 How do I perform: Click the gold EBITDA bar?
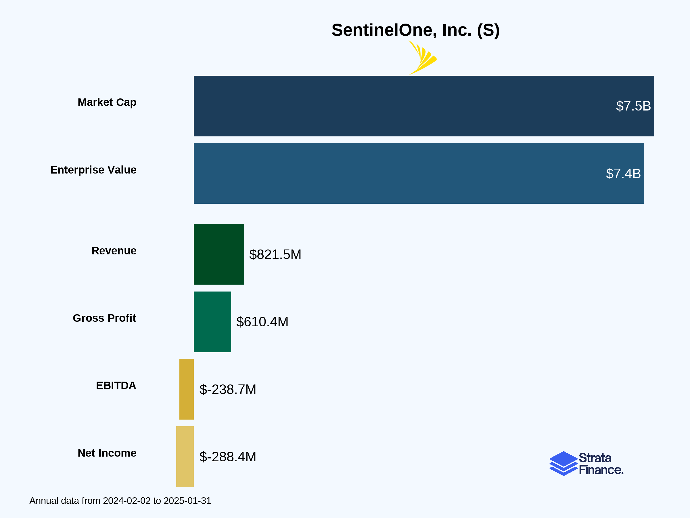tap(186, 389)
